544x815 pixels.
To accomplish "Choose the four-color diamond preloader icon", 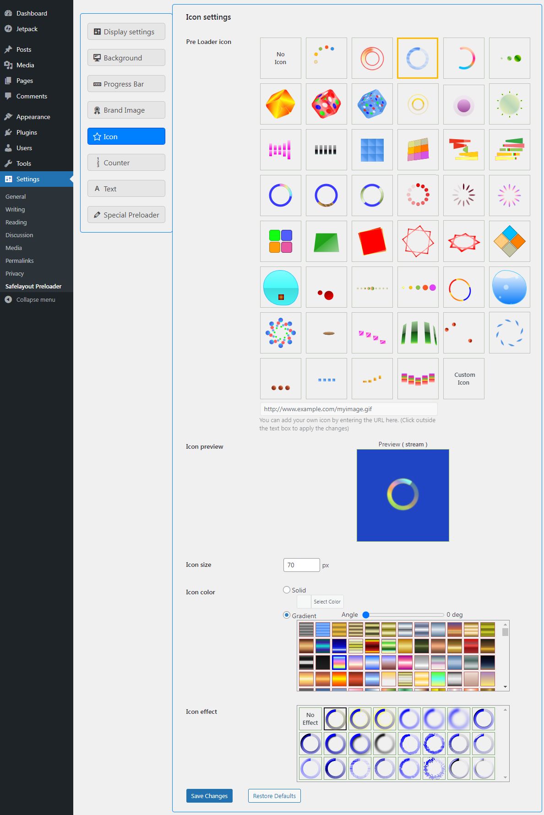I will [x=509, y=241].
